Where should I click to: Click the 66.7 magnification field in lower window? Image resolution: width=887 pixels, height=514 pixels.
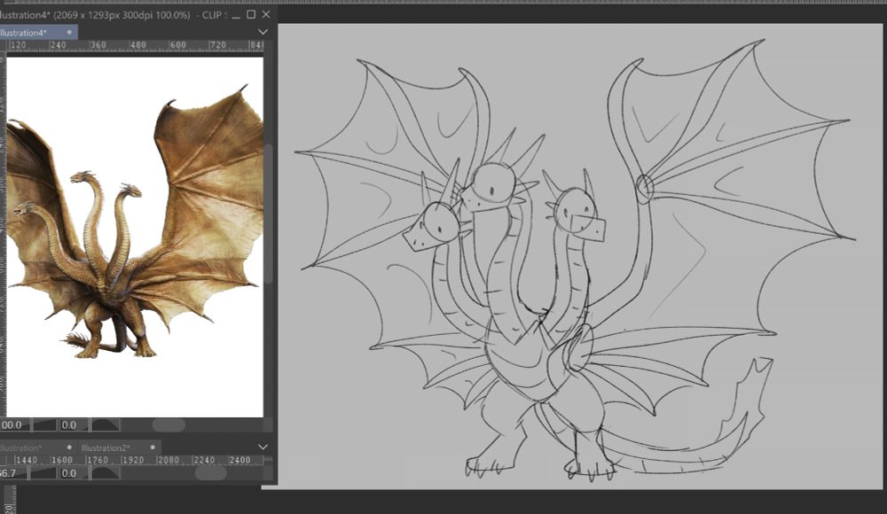click(11, 472)
